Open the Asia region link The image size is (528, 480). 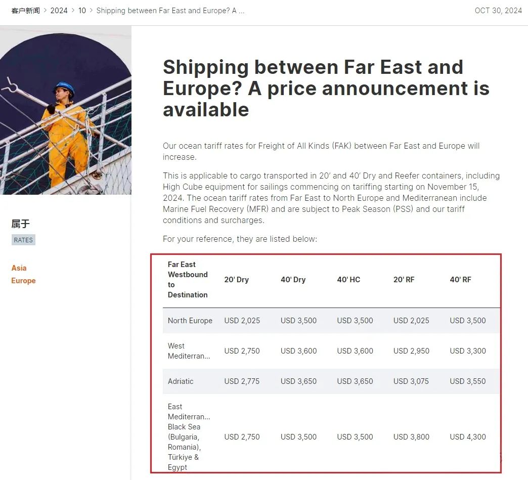19,268
